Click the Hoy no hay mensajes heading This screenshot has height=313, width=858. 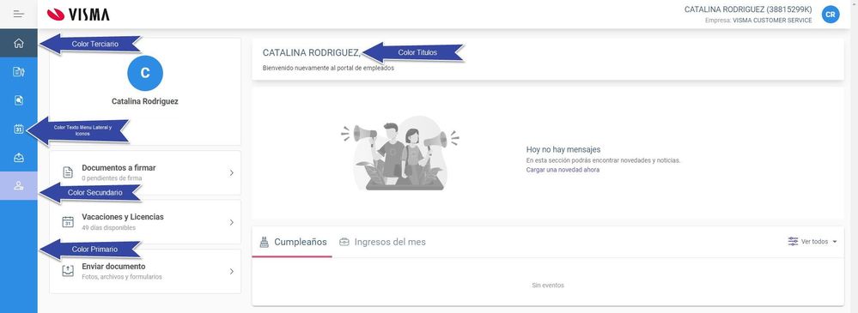563,149
